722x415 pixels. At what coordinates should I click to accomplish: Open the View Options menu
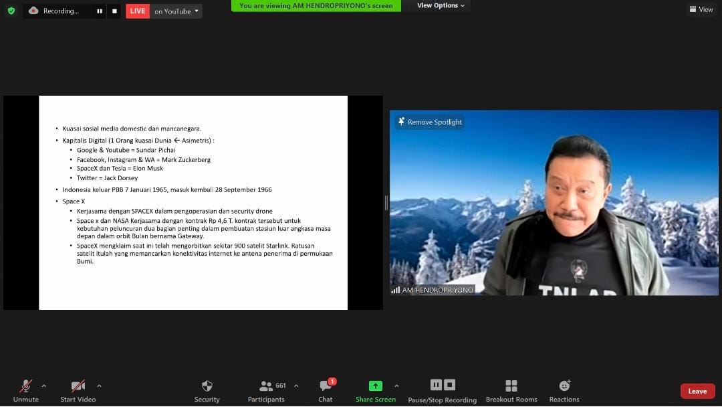(441, 5)
